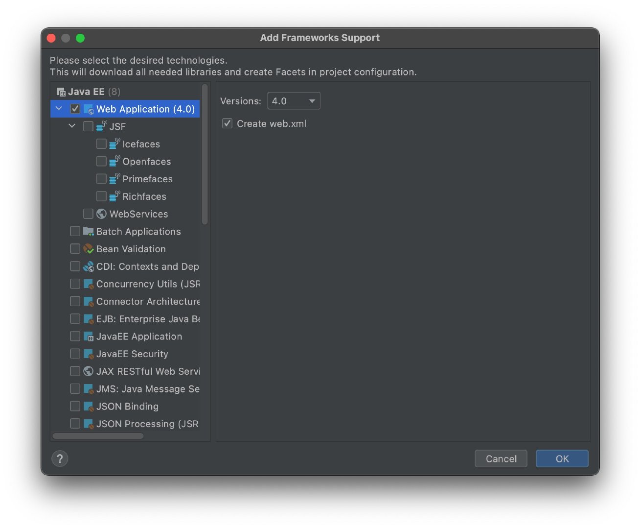Click the horizontal scrollbar of technologies list

tap(98, 436)
